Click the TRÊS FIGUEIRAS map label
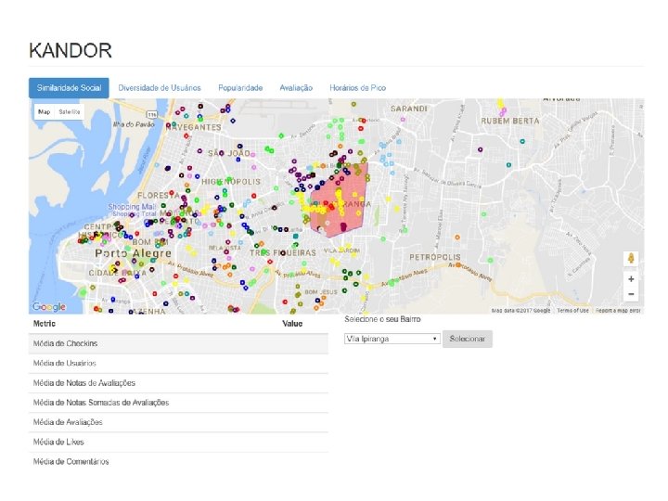This screenshot has width=668, height=501. pyautogui.click(x=283, y=253)
